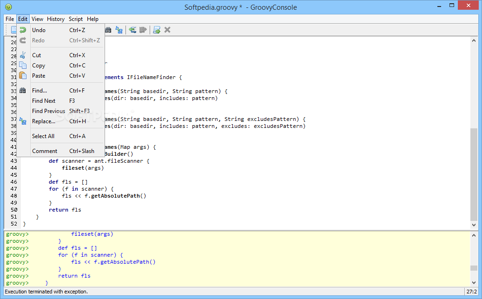Click 'String excludesPattern) {' in the editor
Viewport: 482px width, 299px height.
pos(265,119)
